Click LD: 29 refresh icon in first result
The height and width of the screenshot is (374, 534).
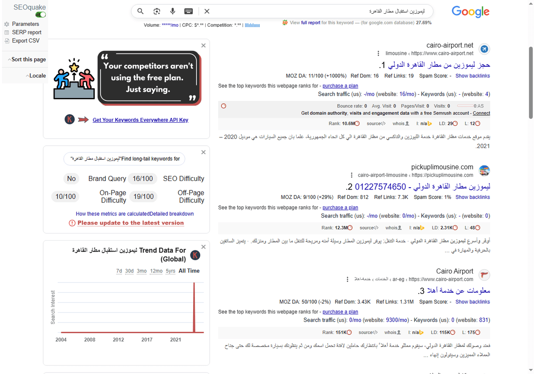455,124
